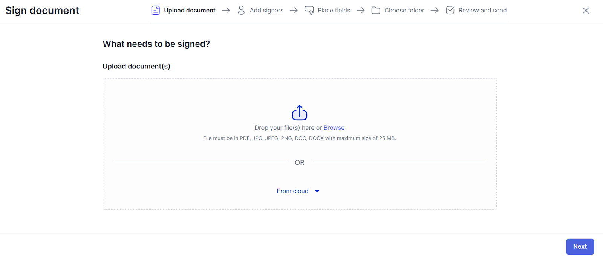Click the file drop zone area
This screenshot has height=258, width=603.
(x=300, y=144)
